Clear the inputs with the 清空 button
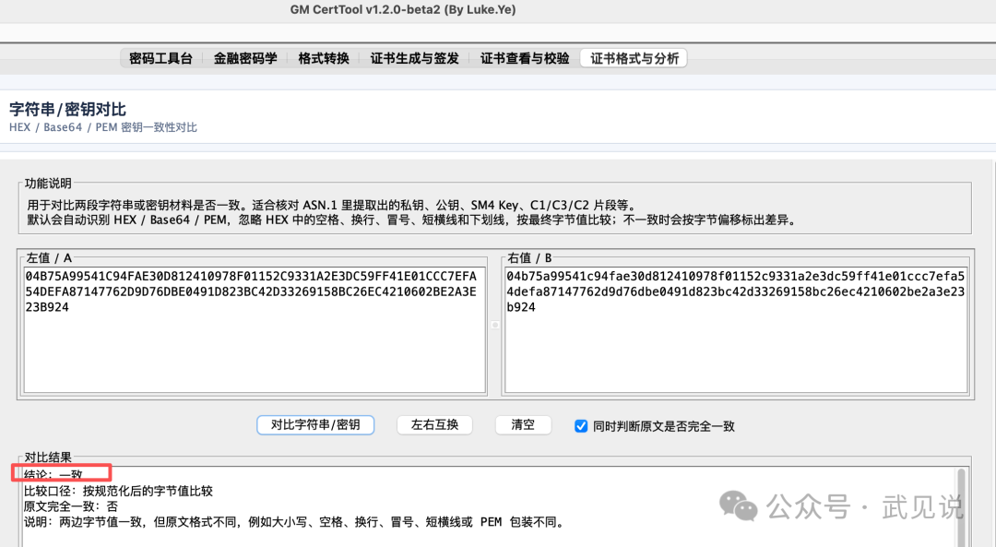Image resolution: width=996 pixels, height=547 pixels. click(x=523, y=425)
